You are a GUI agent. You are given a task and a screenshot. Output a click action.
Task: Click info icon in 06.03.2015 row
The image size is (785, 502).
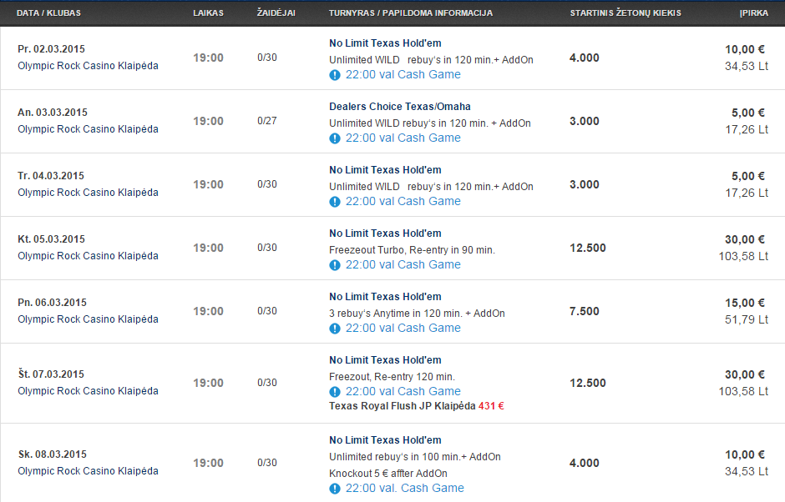pos(335,329)
